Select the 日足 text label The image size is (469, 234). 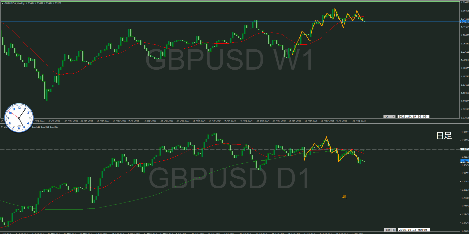coord(444,135)
